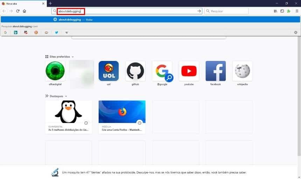Click the magnifier icon in the address bar
Viewport: 301px width, 179px height.
55,11
